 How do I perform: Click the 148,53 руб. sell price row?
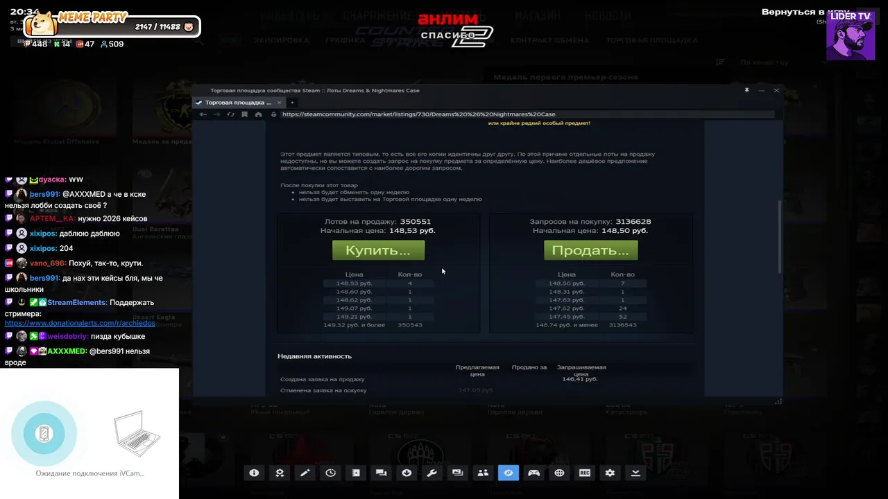[378, 283]
